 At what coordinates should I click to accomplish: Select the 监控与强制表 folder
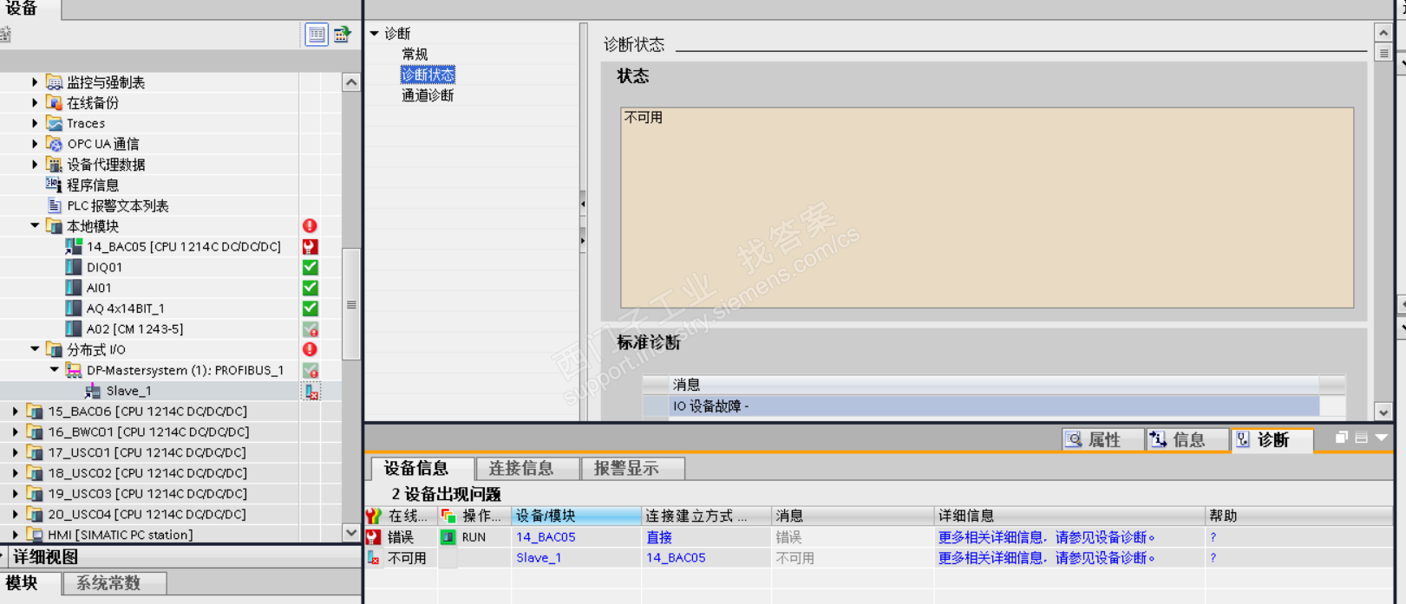pos(106,82)
